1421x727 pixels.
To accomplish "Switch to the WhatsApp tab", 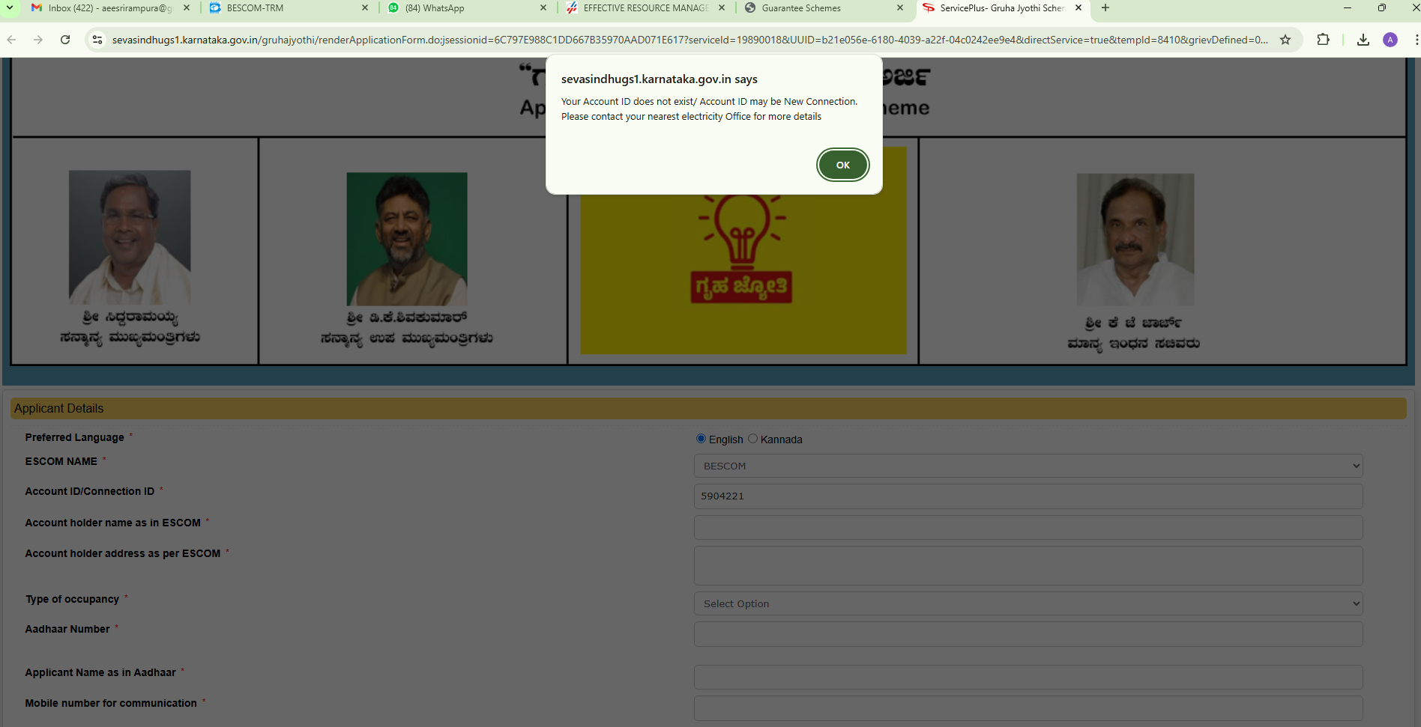I will coord(467,8).
